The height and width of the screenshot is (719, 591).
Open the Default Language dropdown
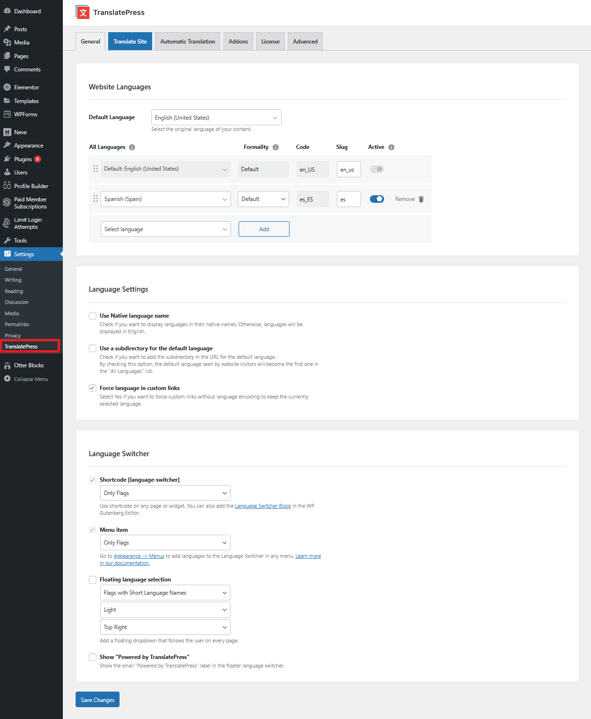216,117
